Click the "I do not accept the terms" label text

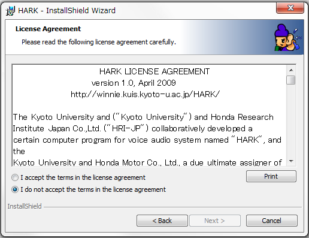[93, 189]
